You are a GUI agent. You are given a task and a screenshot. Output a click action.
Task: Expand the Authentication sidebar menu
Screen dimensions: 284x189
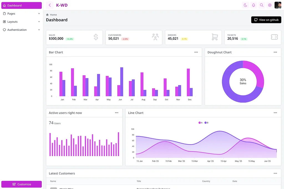[x=22, y=30]
